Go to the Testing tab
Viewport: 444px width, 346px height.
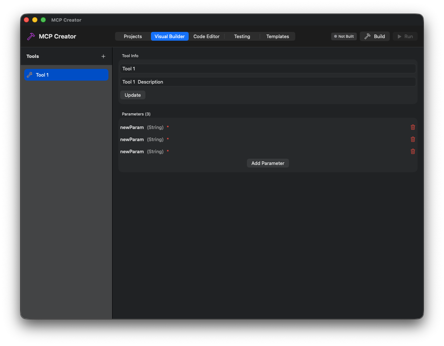[242, 36]
